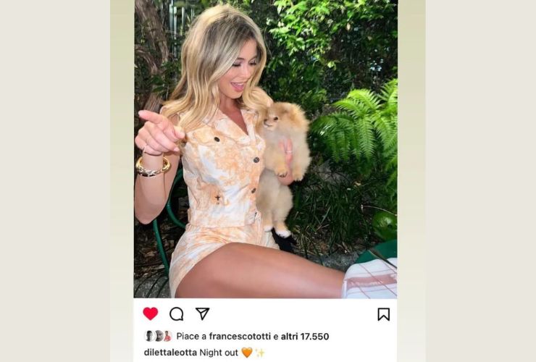This screenshot has width=536, height=362.
Task: Click the gold bracelet in the photo
Action: 153,167
